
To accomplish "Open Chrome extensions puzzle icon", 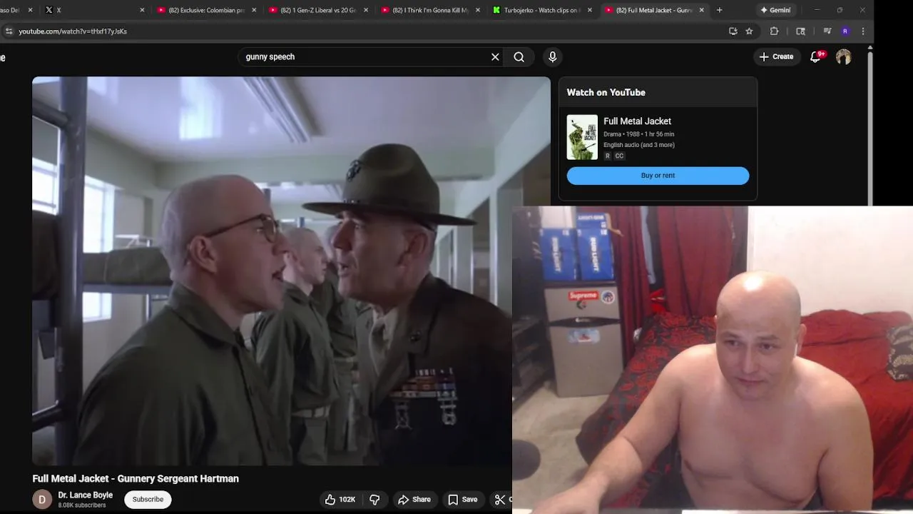I will tap(775, 31).
